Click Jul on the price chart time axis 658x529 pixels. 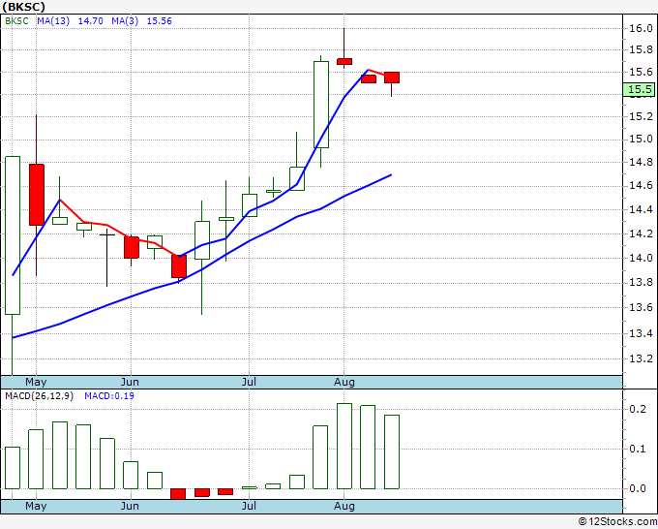(249, 383)
